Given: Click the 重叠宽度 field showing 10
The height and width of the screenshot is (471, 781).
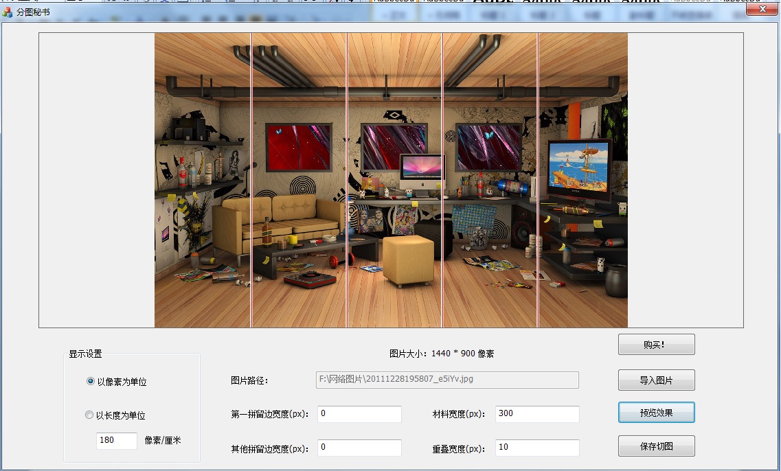Looking at the screenshot, I should (537, 448).
